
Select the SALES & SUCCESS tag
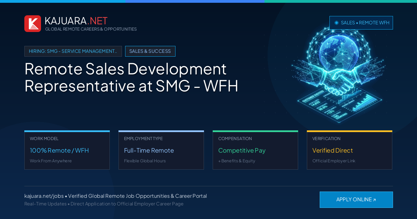click(150, 51)
